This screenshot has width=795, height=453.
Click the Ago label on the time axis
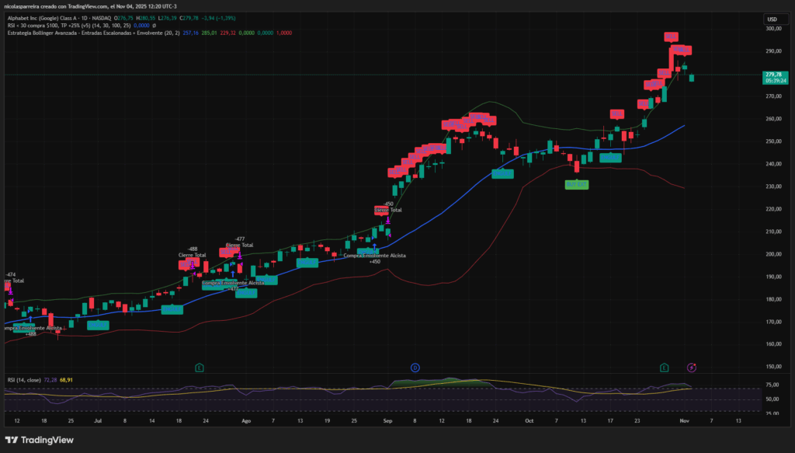pos(246,420)
